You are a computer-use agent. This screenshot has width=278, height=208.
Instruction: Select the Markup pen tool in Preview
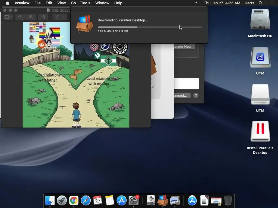[x=58, y=17]
